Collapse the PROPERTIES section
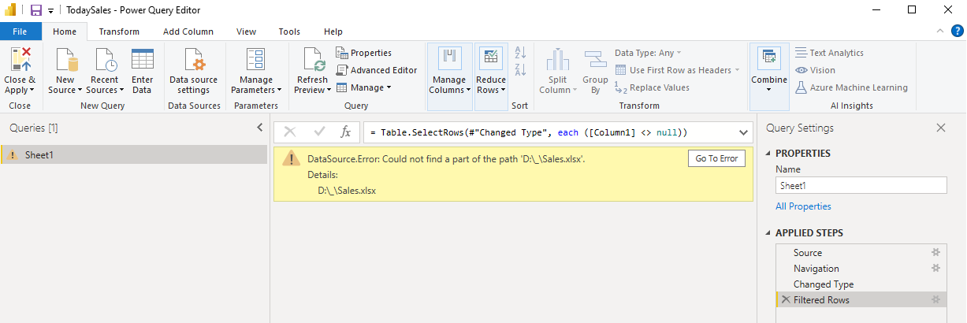This screenshot has width=967, height=323. point(768,153)
